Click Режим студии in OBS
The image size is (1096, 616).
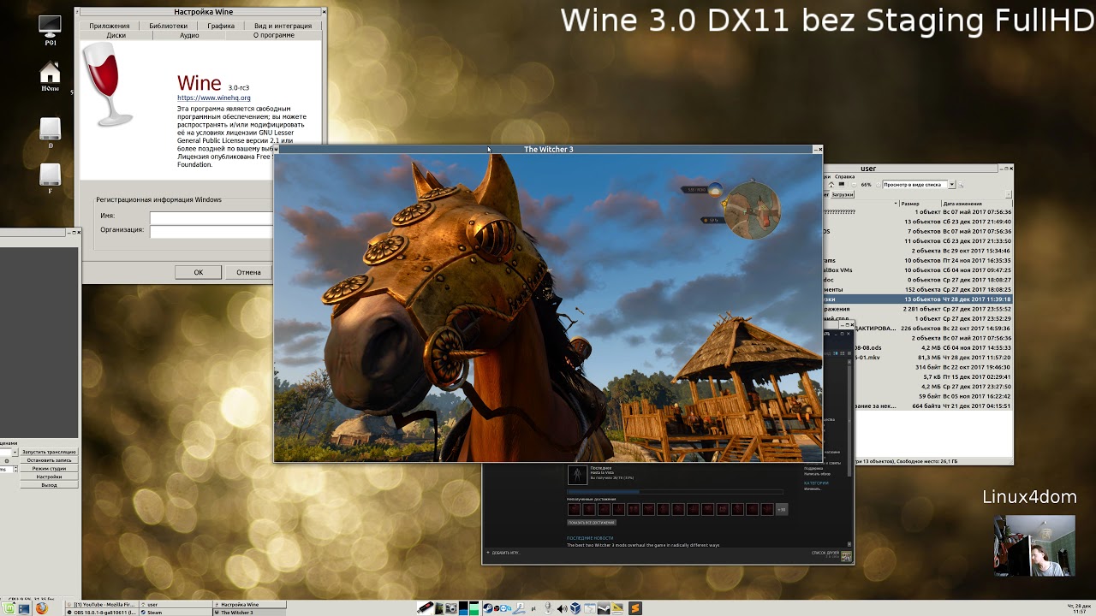tap(49, 469)
